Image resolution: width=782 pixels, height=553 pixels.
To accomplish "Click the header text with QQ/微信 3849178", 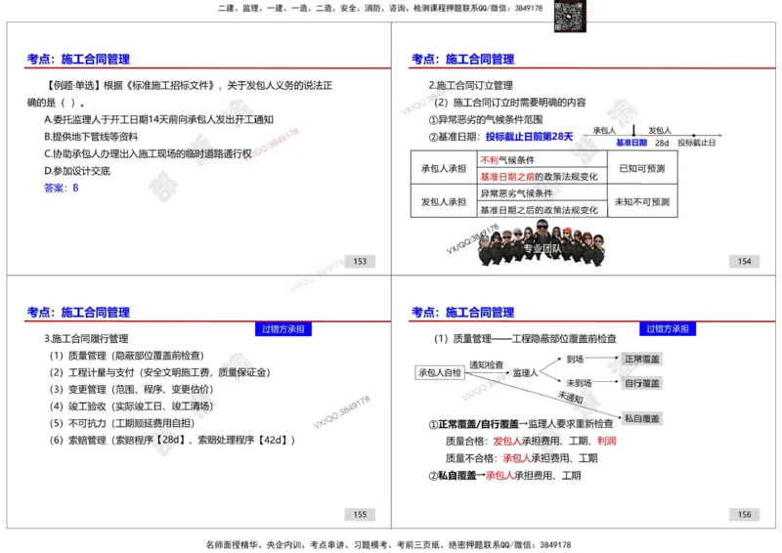I will [x=379, y=8].
